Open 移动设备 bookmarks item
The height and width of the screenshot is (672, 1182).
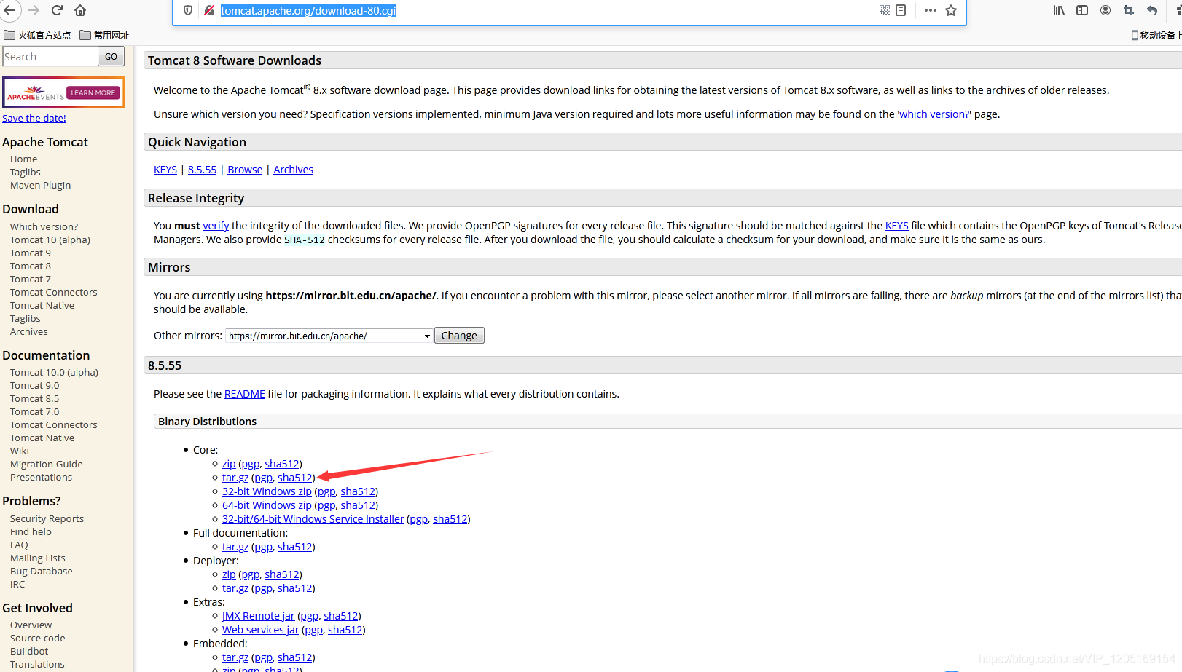tap(1156, 35)
